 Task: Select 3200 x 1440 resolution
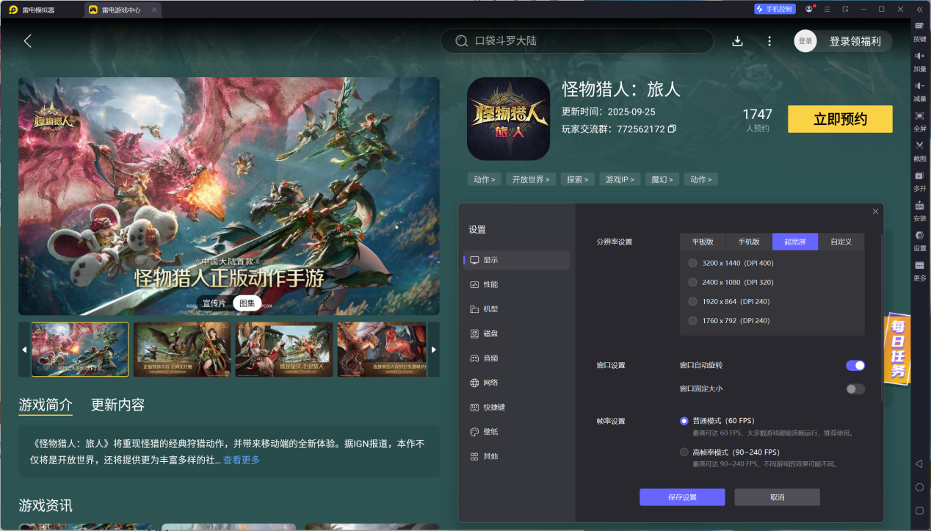(x=693, y=263)
